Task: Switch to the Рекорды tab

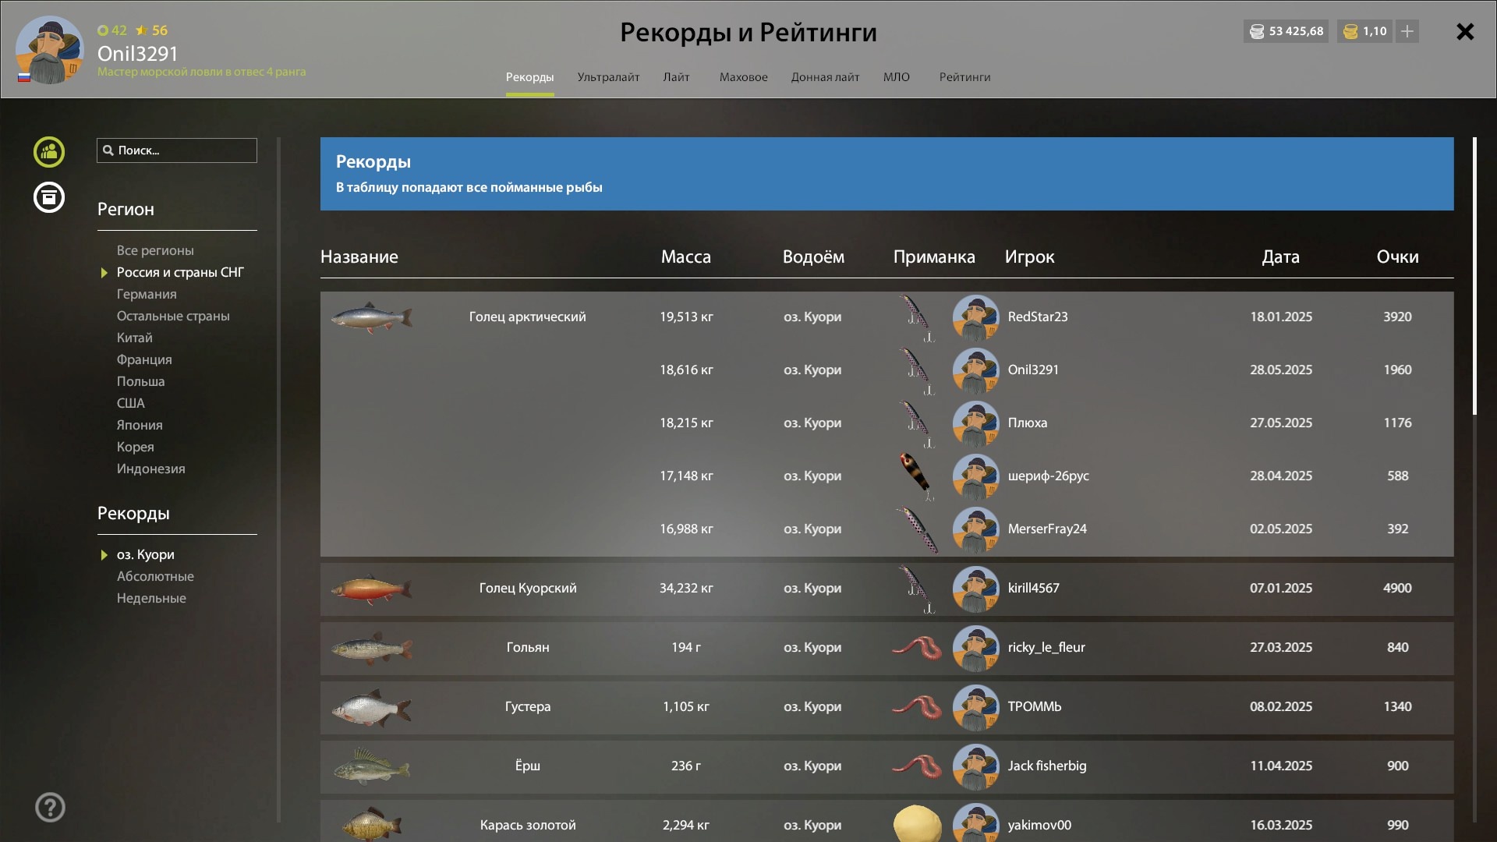Action: pos(529,77)
